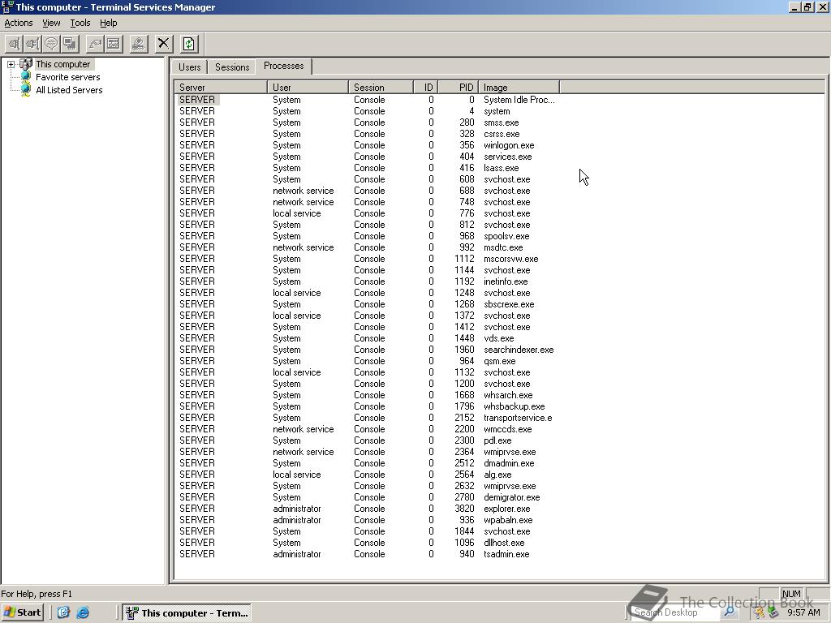Select svchost.exe with PID 608
This screenshot has width=831, height=623.
(x=368, y=179)
